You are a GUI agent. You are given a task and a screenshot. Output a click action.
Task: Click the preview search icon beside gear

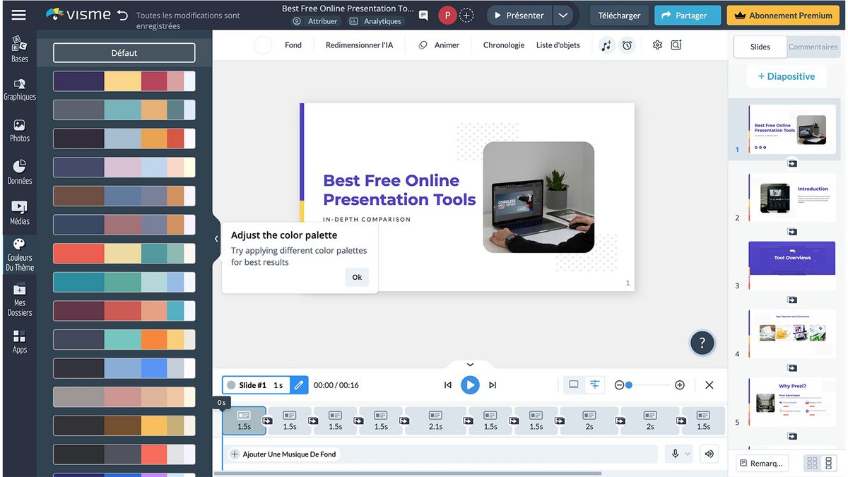[x=676, y=45]
